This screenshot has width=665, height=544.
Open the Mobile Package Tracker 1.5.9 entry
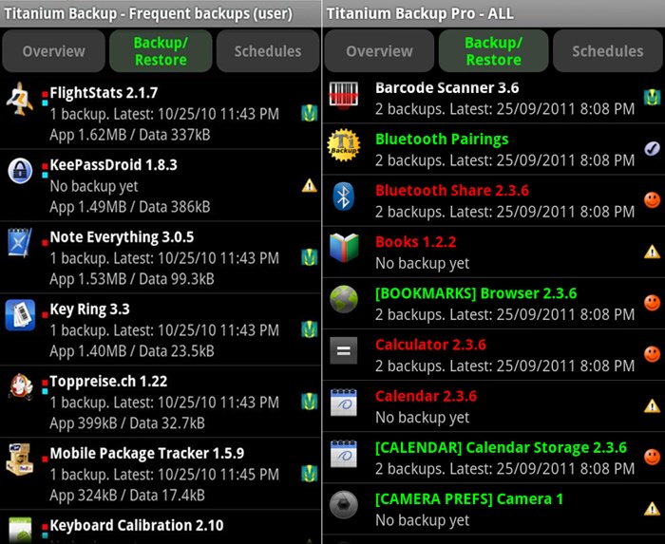[x=161, y=473]
